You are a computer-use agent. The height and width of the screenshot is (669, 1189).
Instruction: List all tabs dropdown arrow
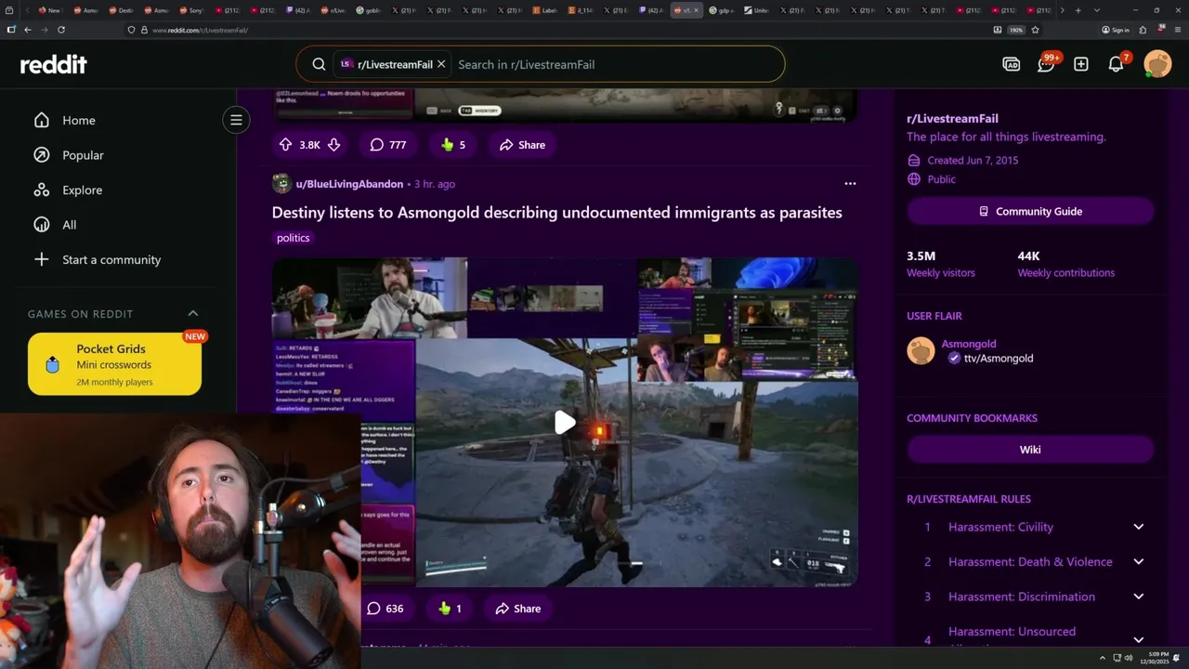[1097, 10]
